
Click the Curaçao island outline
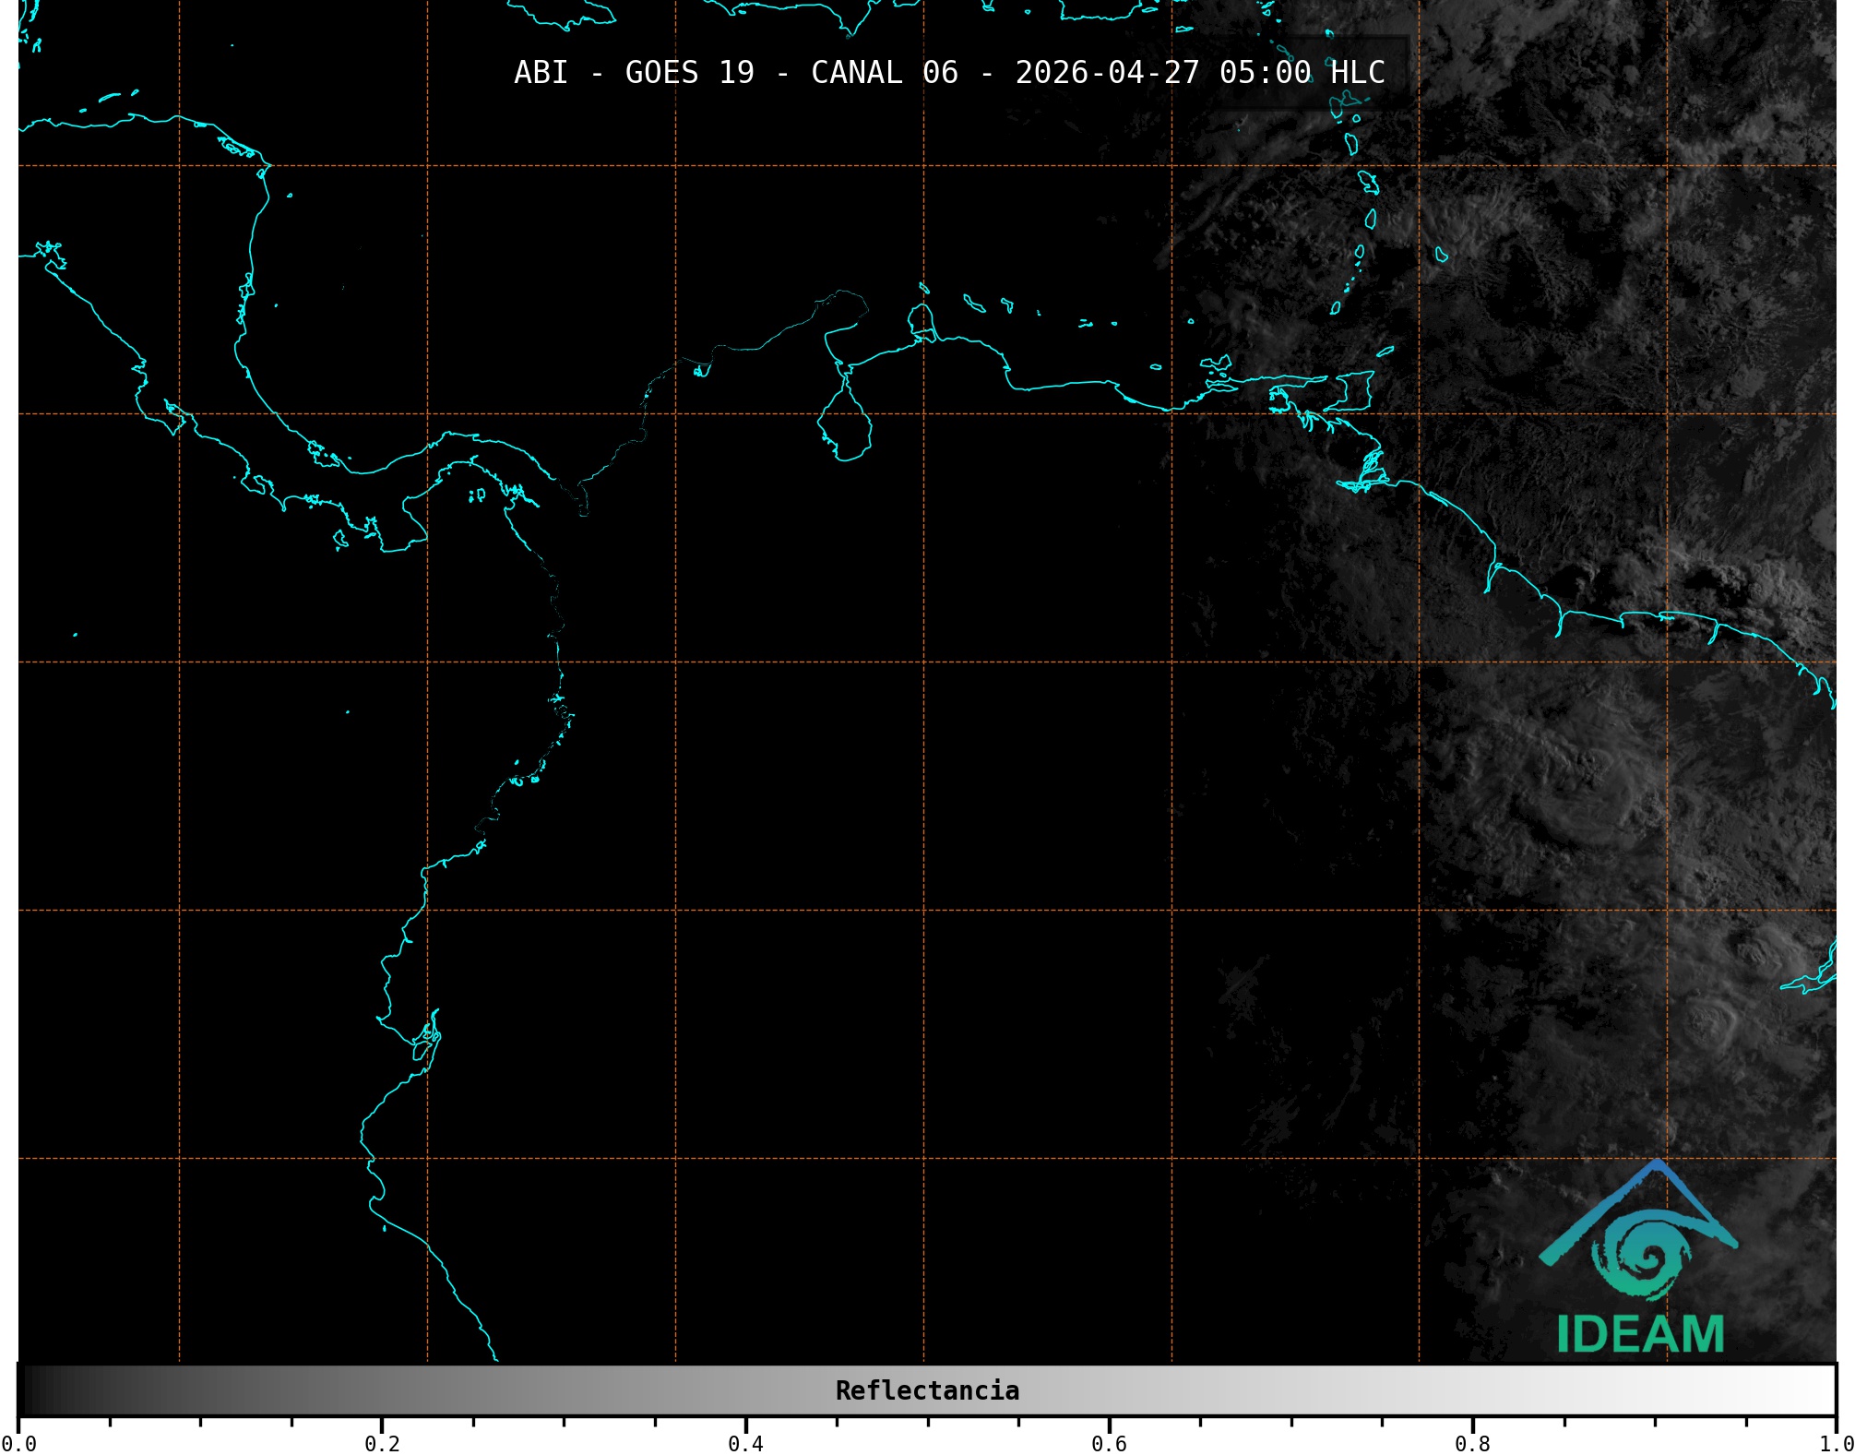pyautogui.click(x=974, y=303)
